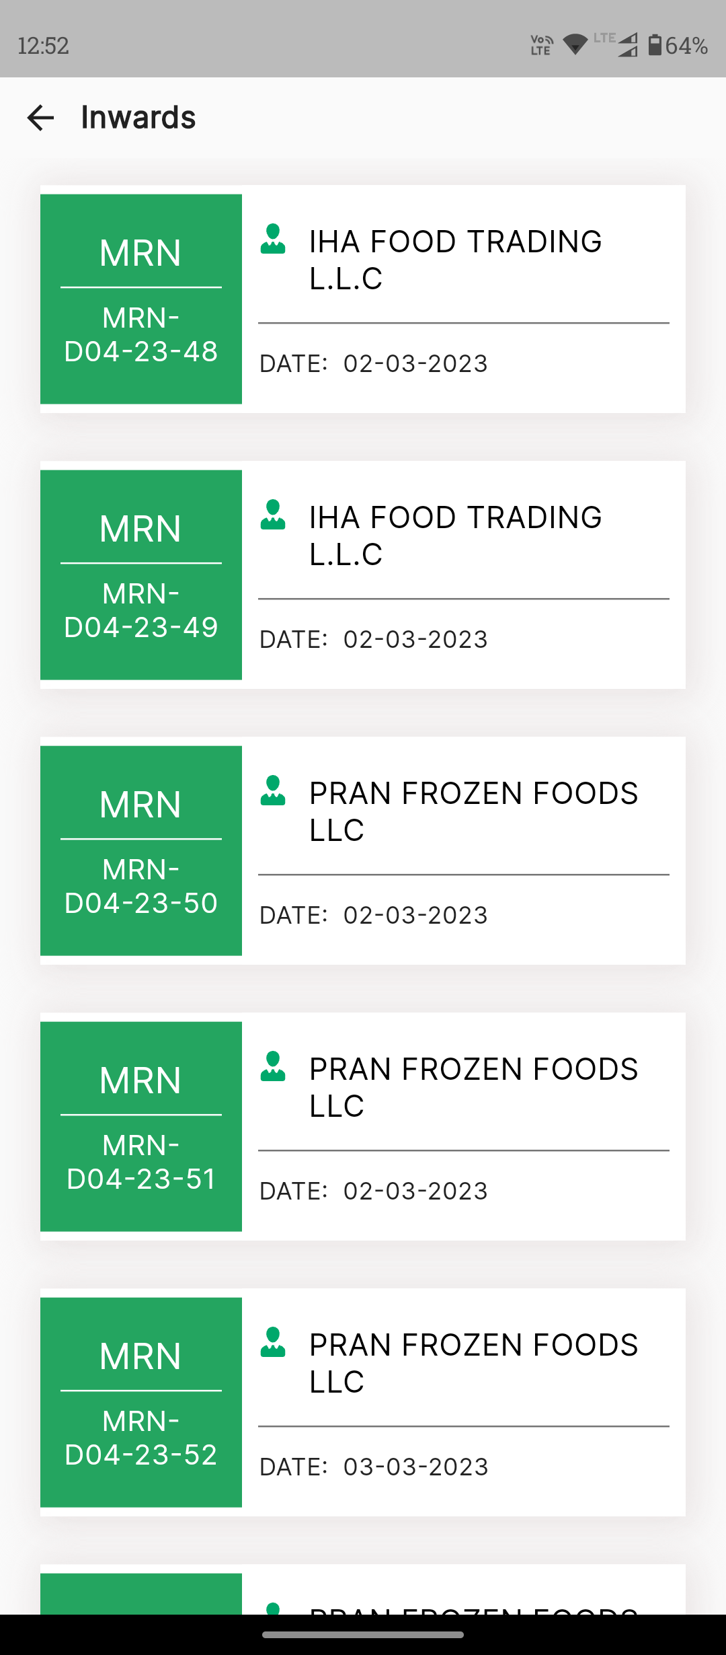
Task: Select the MRN-D04-23-51 green tile
Action: 141,1127
